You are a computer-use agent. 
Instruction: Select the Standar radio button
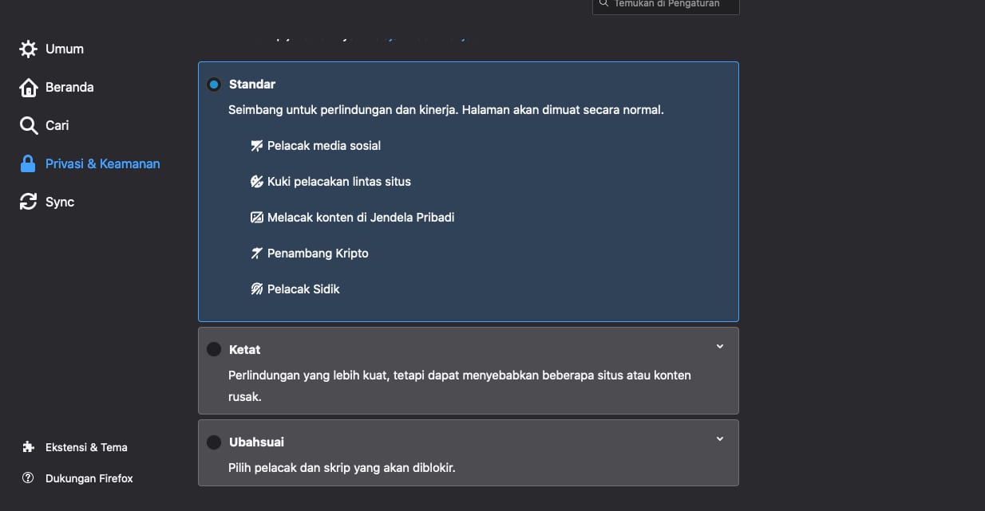pos(214,85)
